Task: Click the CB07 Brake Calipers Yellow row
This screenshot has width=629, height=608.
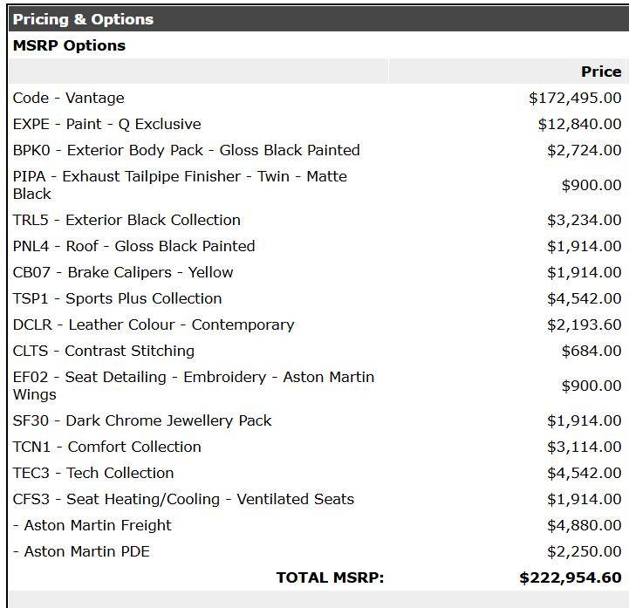Action: click(x=123, y=272)
